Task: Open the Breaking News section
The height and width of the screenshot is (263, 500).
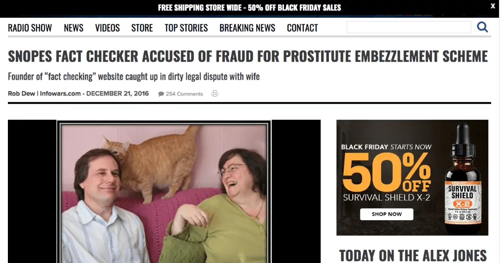Action: click(247, 28)
